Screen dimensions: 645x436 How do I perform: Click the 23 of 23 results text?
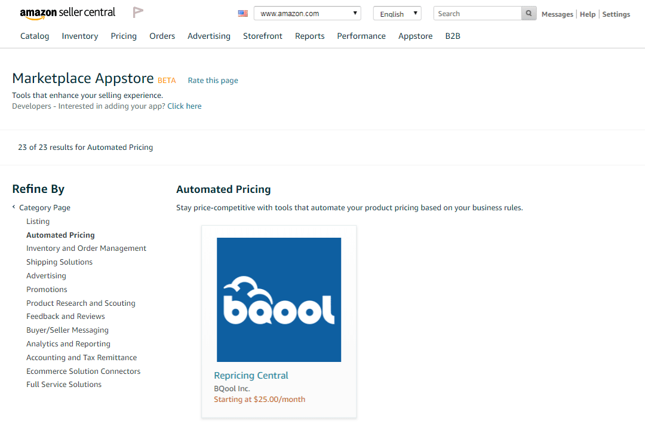coord(85,148)
